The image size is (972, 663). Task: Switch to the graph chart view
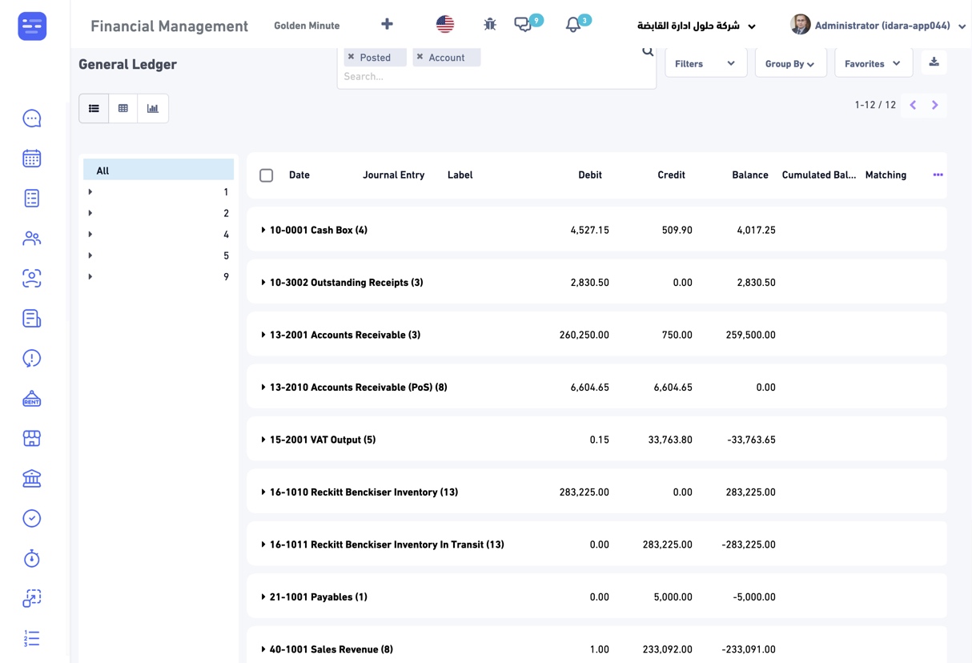click(x=152, y=108)
